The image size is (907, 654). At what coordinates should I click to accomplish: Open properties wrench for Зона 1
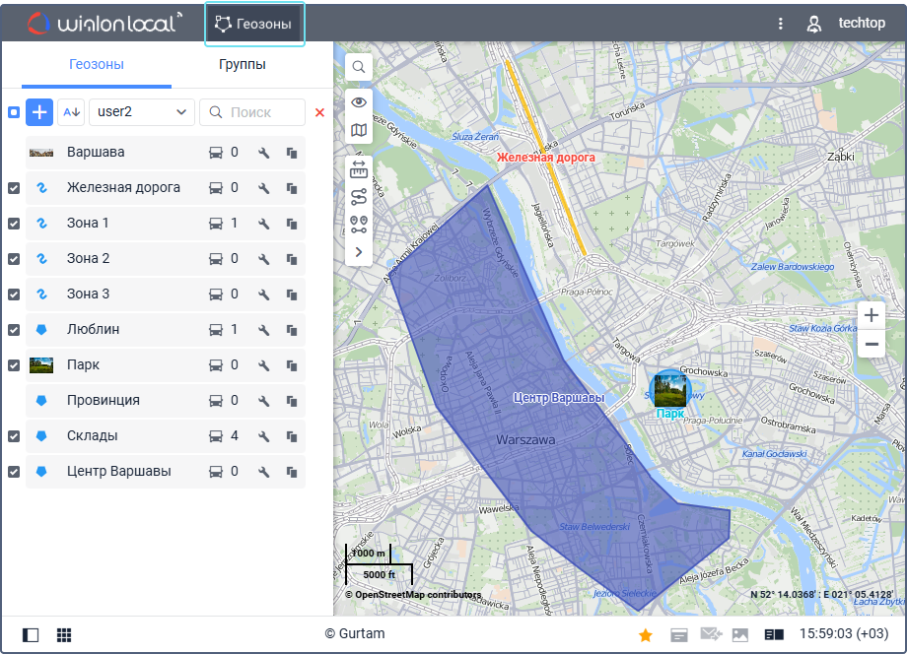point(263,224)
